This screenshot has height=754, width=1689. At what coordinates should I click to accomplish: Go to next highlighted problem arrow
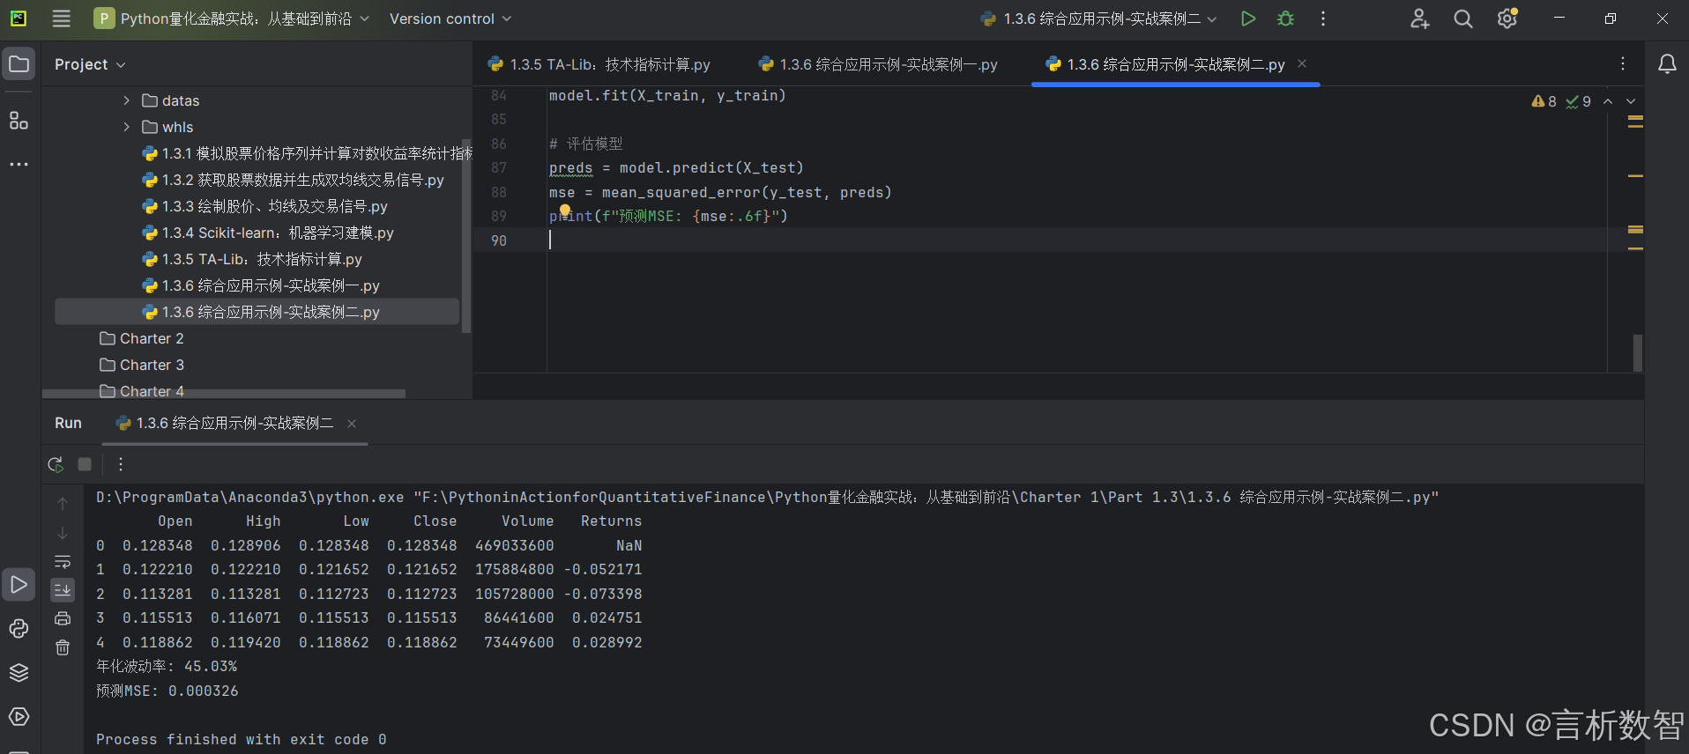[1631, 101]
